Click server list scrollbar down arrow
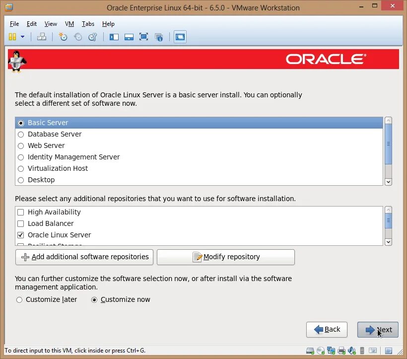The height and width of the screenshot is (359, 407). coord(388,182)
